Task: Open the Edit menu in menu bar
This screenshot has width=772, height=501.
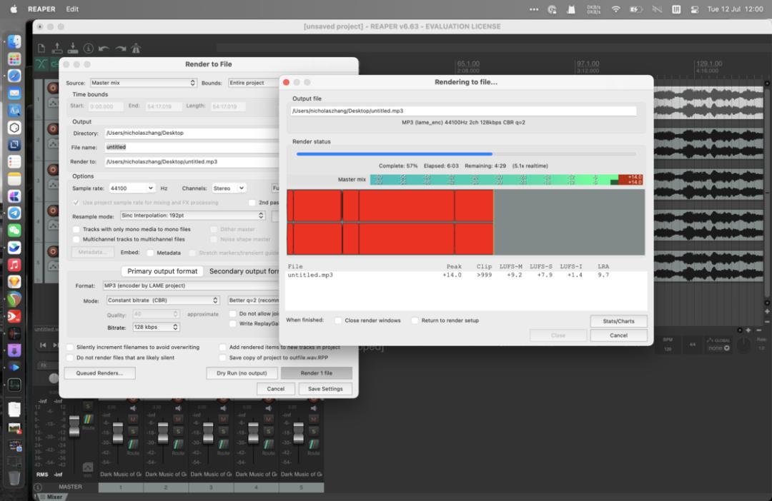Action: coord(72,9)
